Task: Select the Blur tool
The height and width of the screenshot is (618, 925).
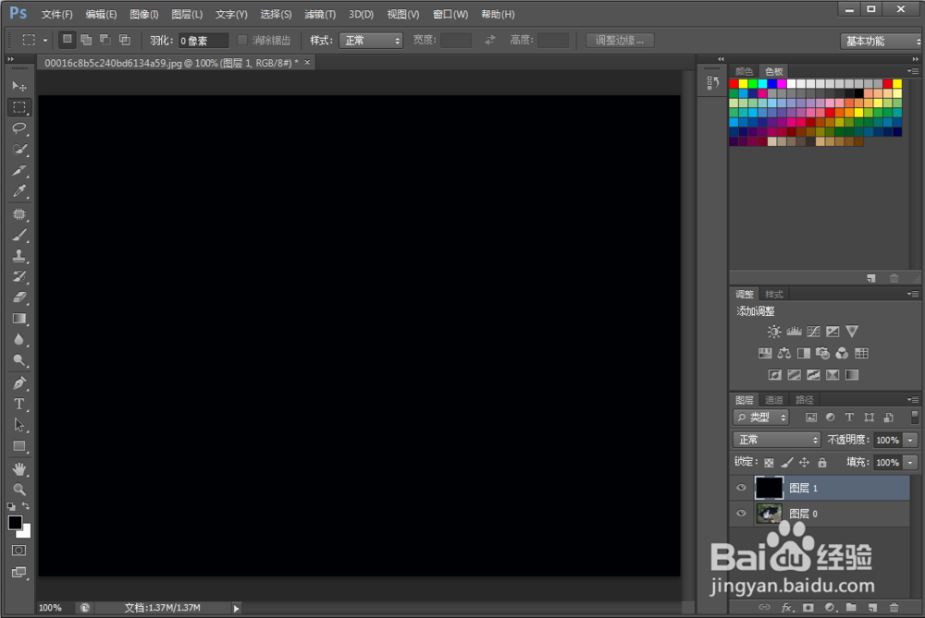Action: pos(18,339)
